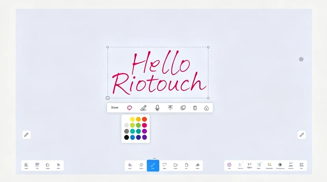Click the square handle at selection's bottom-left
Image resolution: width=327 pixels, height=182 pixels.
[108, 98]
